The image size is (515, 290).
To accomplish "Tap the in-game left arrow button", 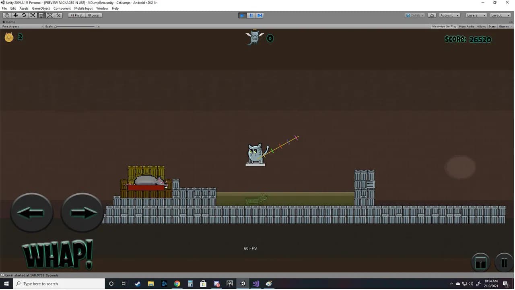I will [x=32, y=212].
